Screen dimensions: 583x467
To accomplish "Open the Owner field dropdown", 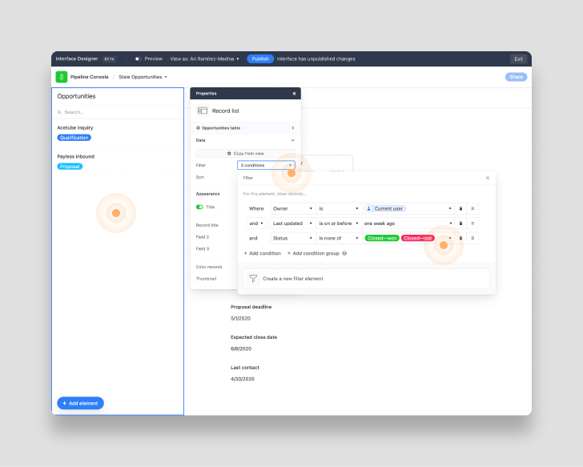I will click(x=292, y=208).
